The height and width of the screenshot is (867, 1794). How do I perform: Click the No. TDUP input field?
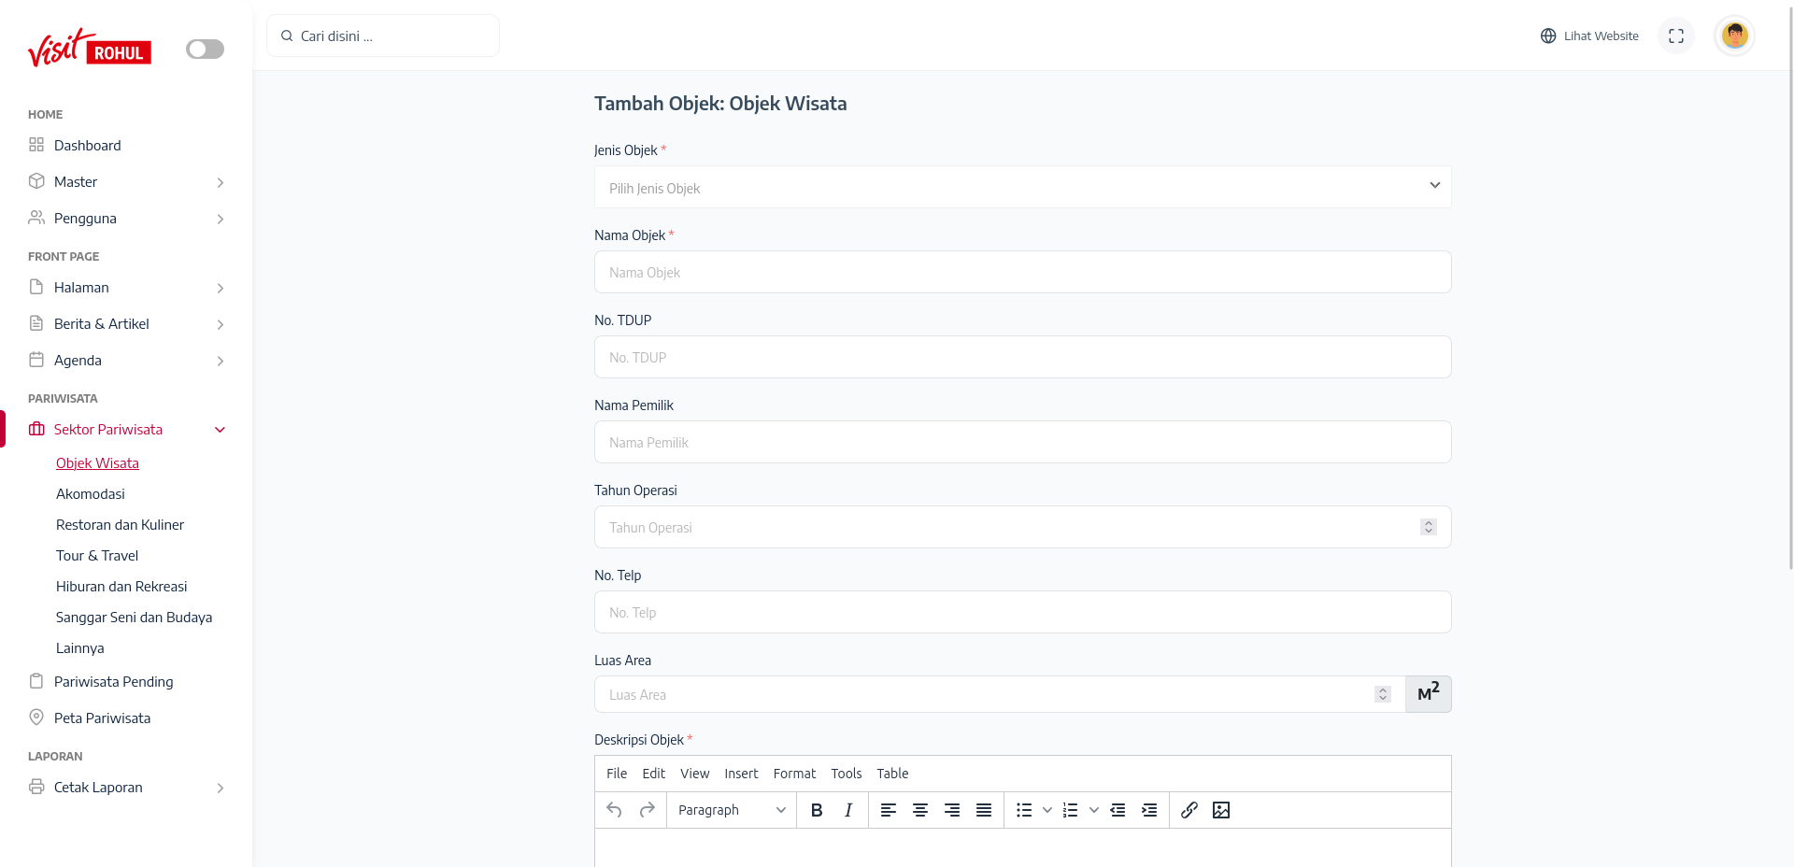tap(1022, 357)
